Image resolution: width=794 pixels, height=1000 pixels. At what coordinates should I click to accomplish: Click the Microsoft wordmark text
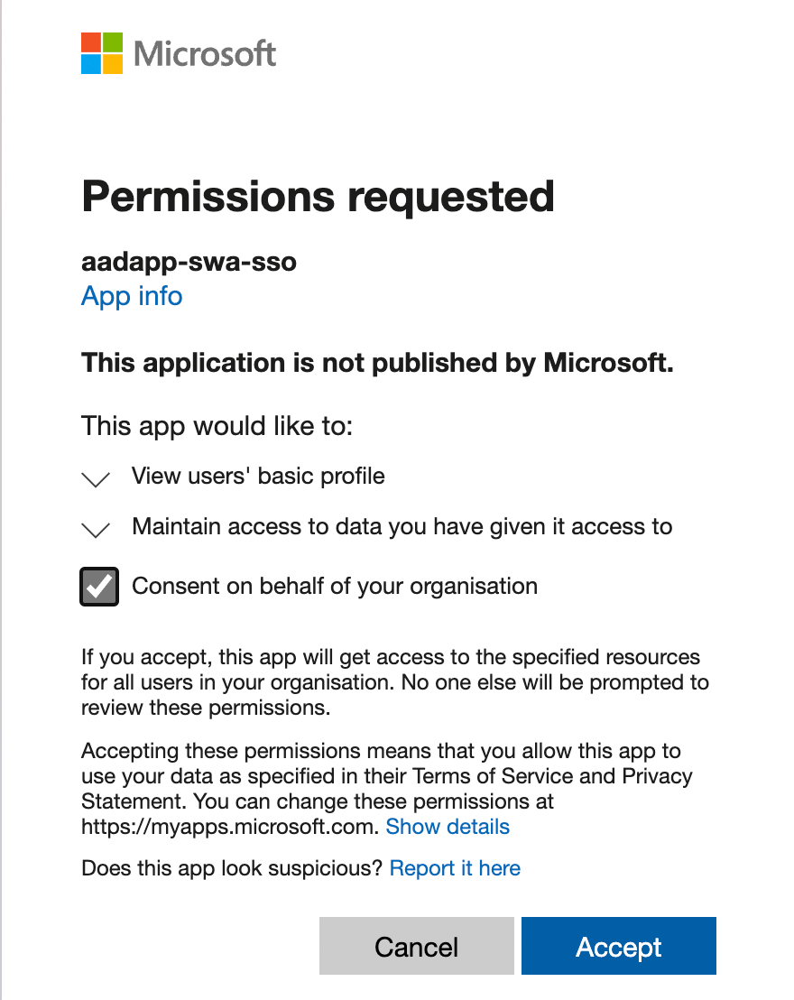tap(205, 53)
